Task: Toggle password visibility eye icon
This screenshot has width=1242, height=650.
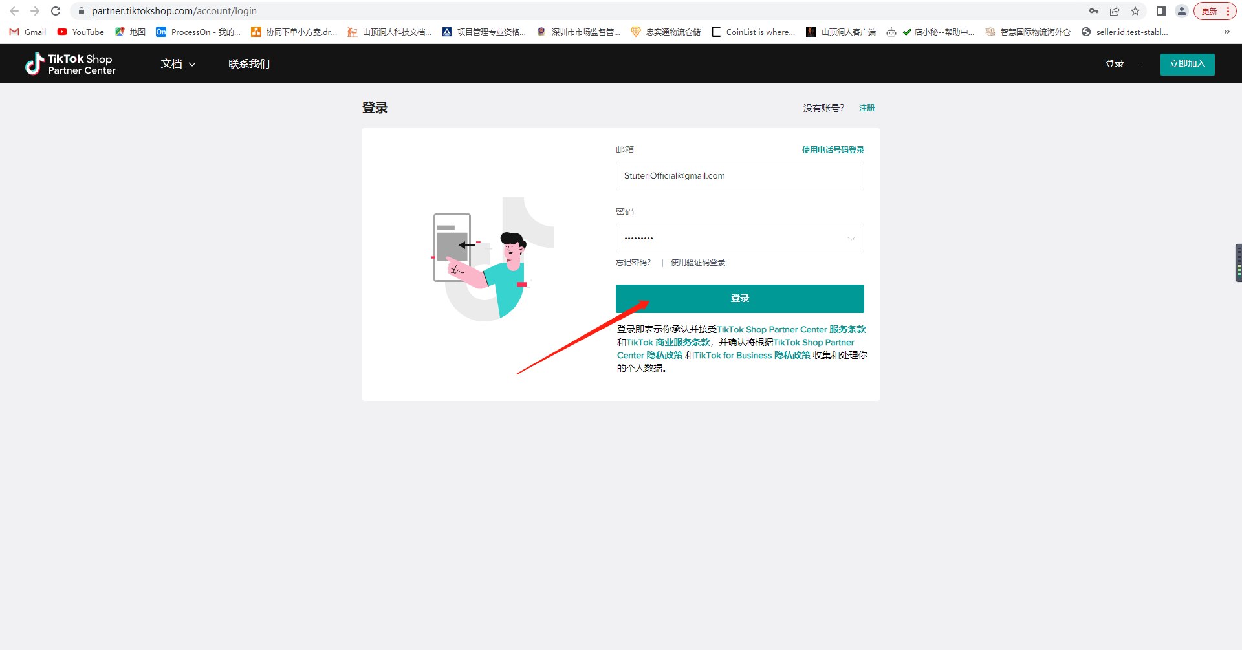Action: pyautogui.click(x=851, y=239)
